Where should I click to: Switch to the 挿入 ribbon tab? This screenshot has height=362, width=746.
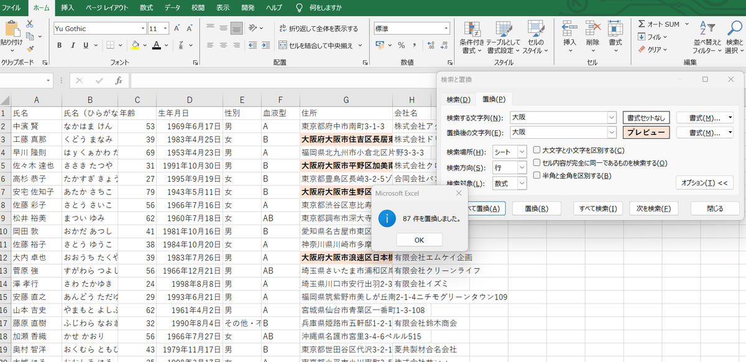tap(67, 7)
